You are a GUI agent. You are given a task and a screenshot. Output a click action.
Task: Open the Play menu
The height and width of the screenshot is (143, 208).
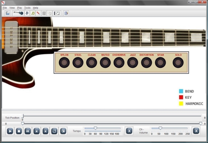[x=20, y=8]
